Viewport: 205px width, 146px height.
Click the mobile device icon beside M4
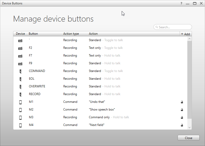pos(20,125)
